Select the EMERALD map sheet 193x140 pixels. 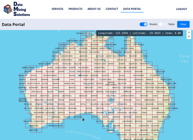(x=150, y=79)
